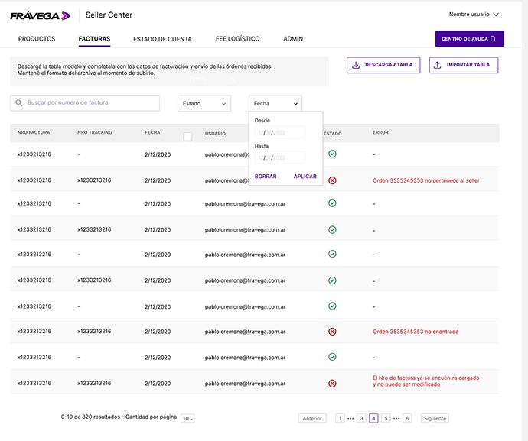Click the green check status in fifth row
The width and height of the screenshot is (528, 441).
point(332,254)
